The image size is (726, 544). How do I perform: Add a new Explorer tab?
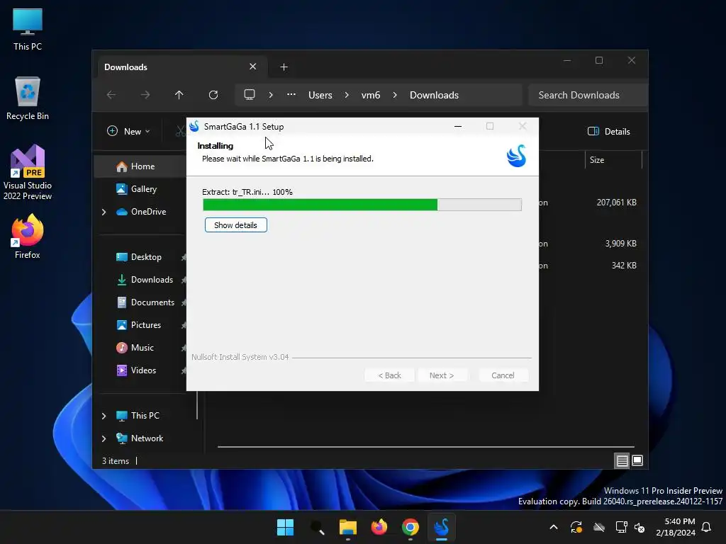tap(284, 67)
